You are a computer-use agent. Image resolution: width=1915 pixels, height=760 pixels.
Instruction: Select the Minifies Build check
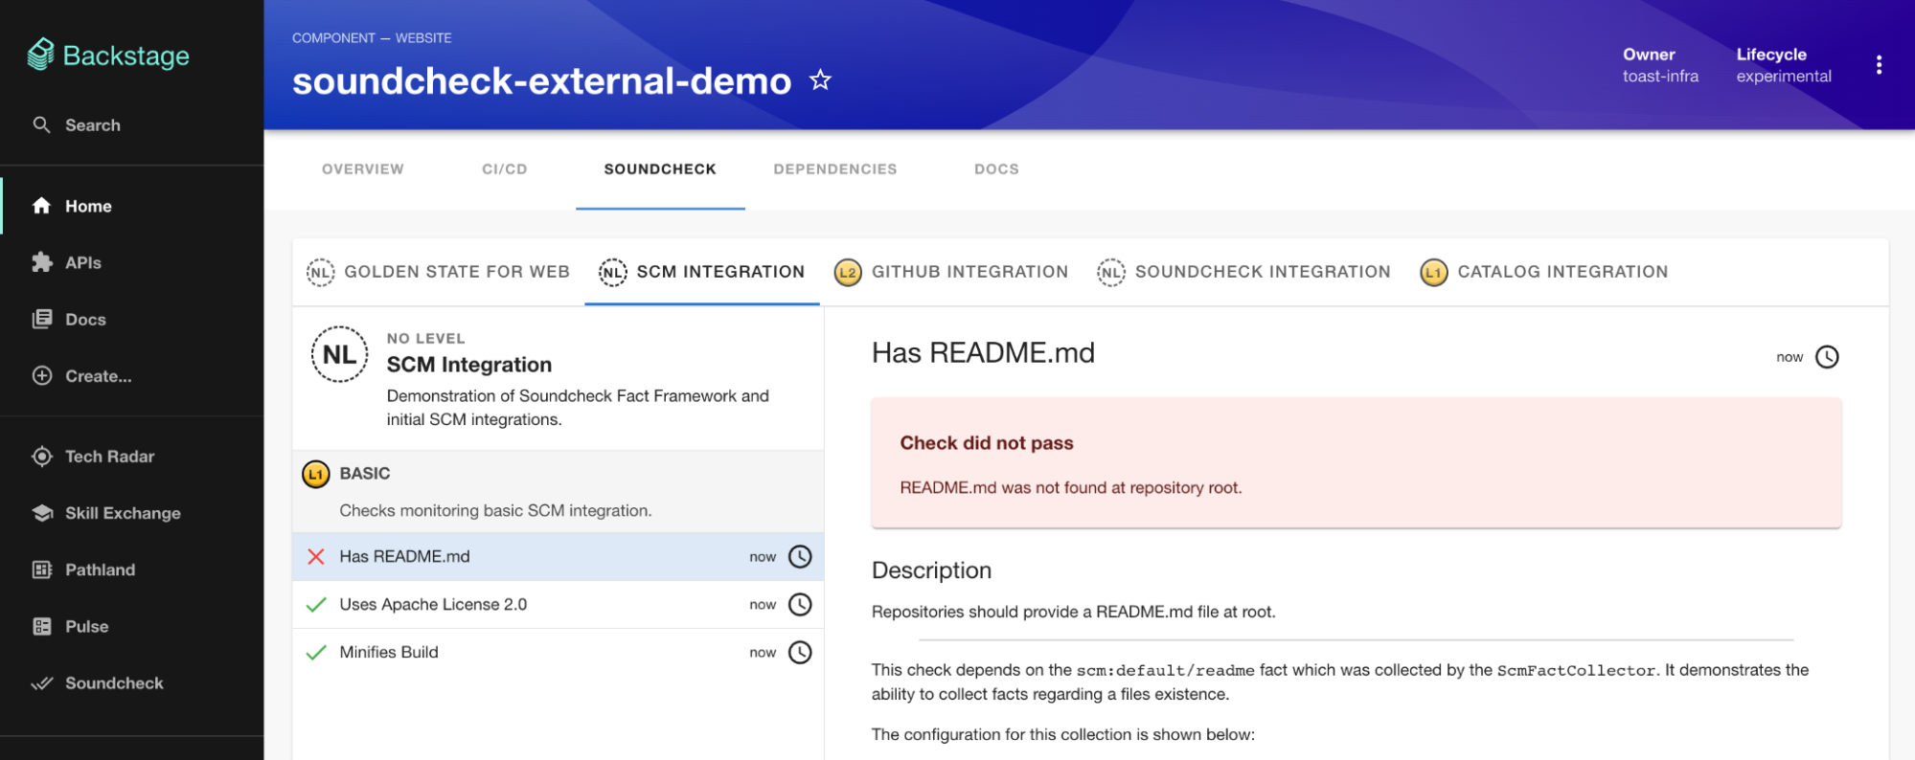click(558, 653)
